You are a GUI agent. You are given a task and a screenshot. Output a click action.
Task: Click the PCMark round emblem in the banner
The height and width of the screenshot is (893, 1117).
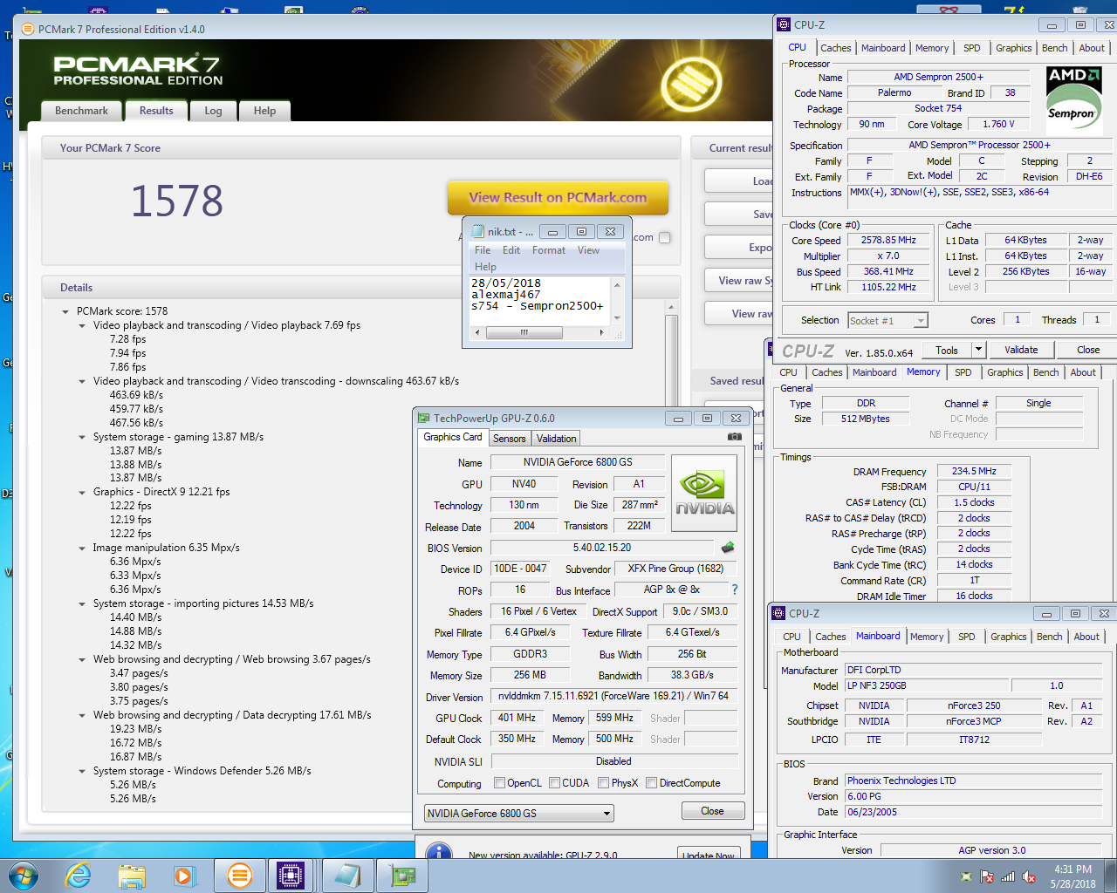(690, 84)
